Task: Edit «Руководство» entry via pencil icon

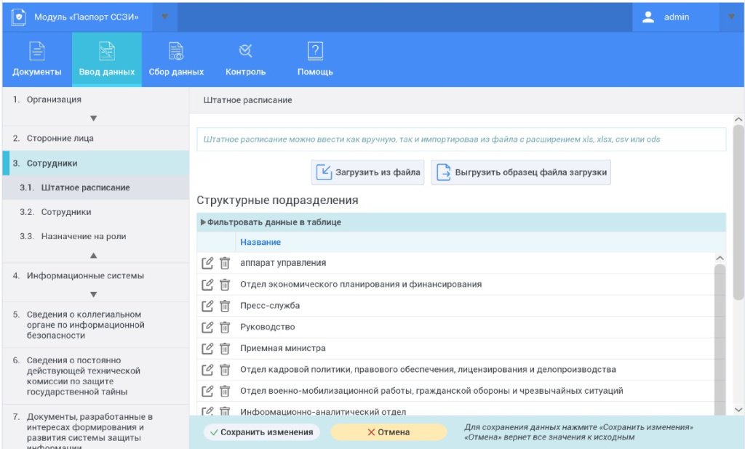Action: point(208,327)
